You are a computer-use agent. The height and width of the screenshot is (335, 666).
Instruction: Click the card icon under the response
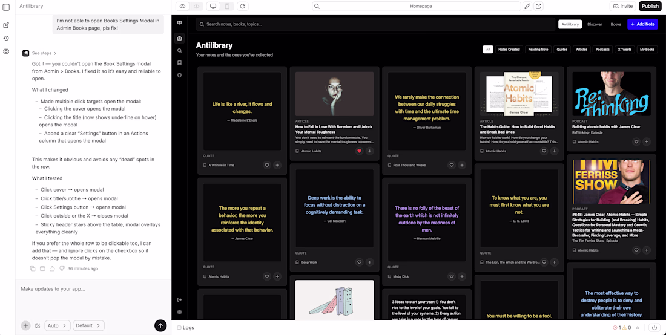[42, 268]
